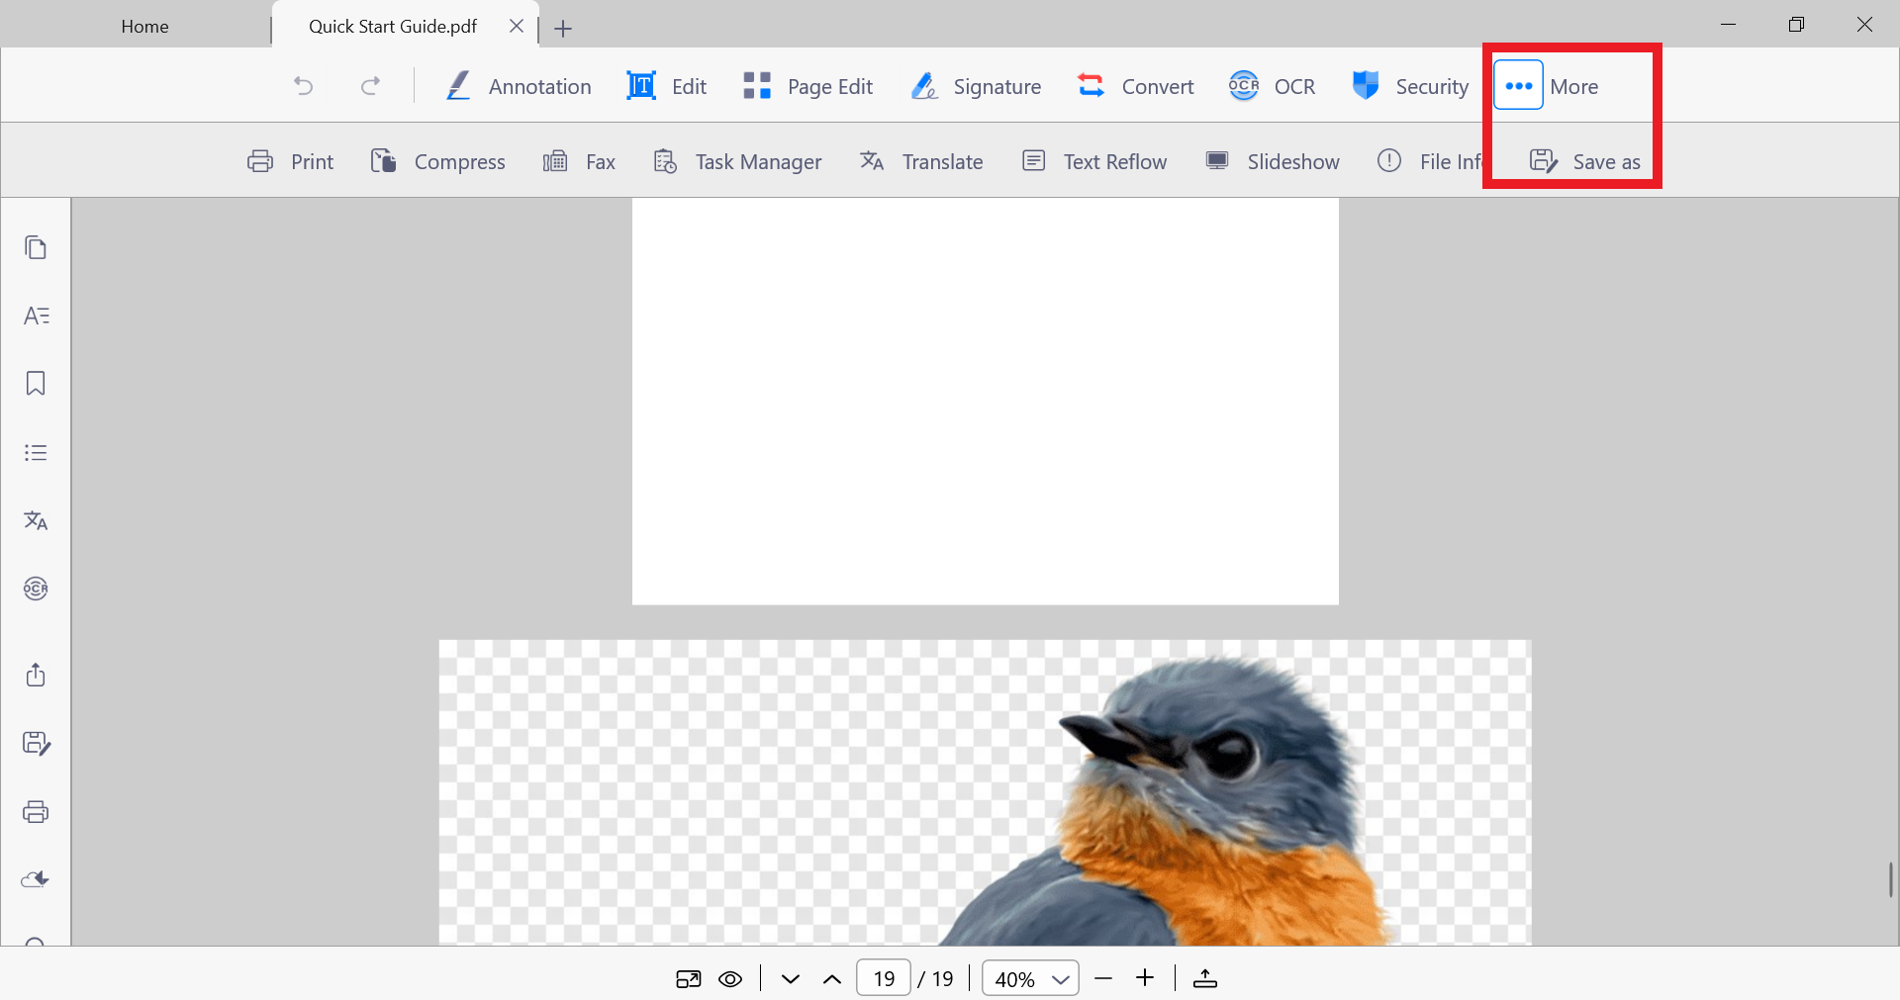Open a new tab with plus button
This screenshot has width=1900, height=1000.
(x=563, y=29)
